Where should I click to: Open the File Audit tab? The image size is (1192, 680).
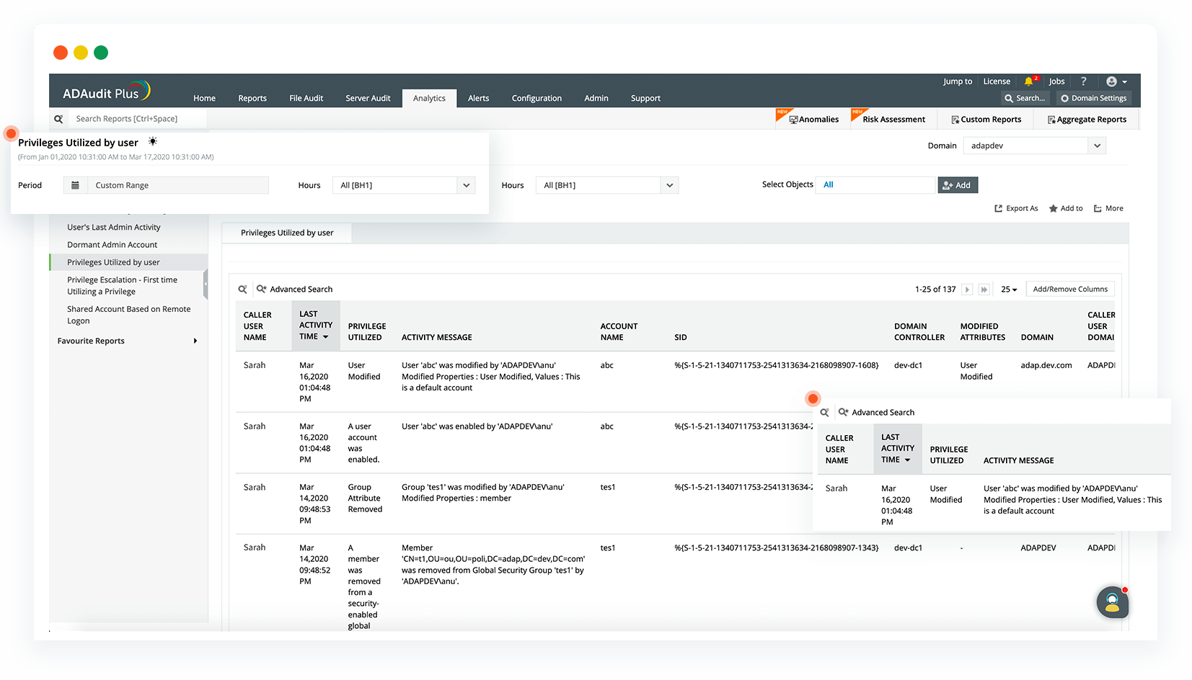click(x=306, y=99)
